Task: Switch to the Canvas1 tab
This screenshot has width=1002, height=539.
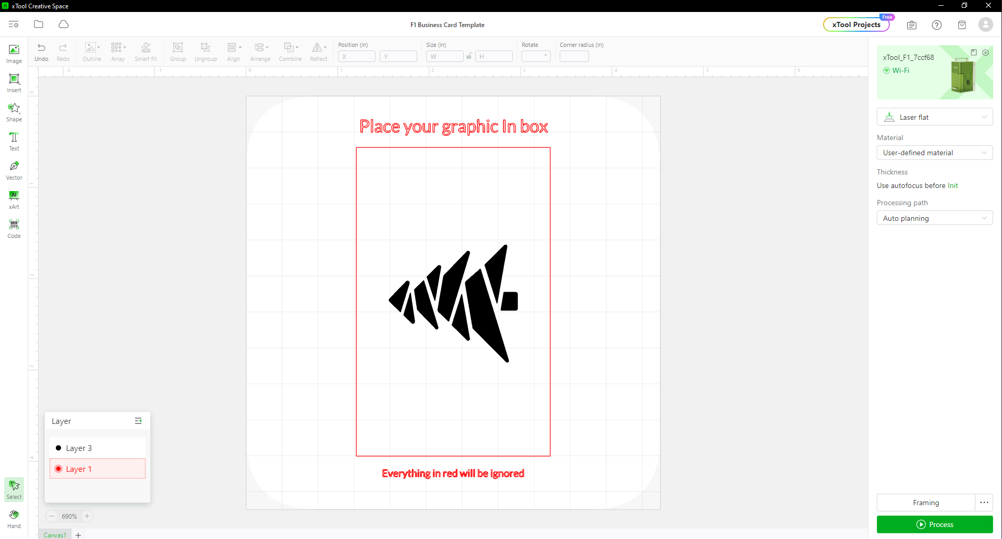Action: point(55,535)
